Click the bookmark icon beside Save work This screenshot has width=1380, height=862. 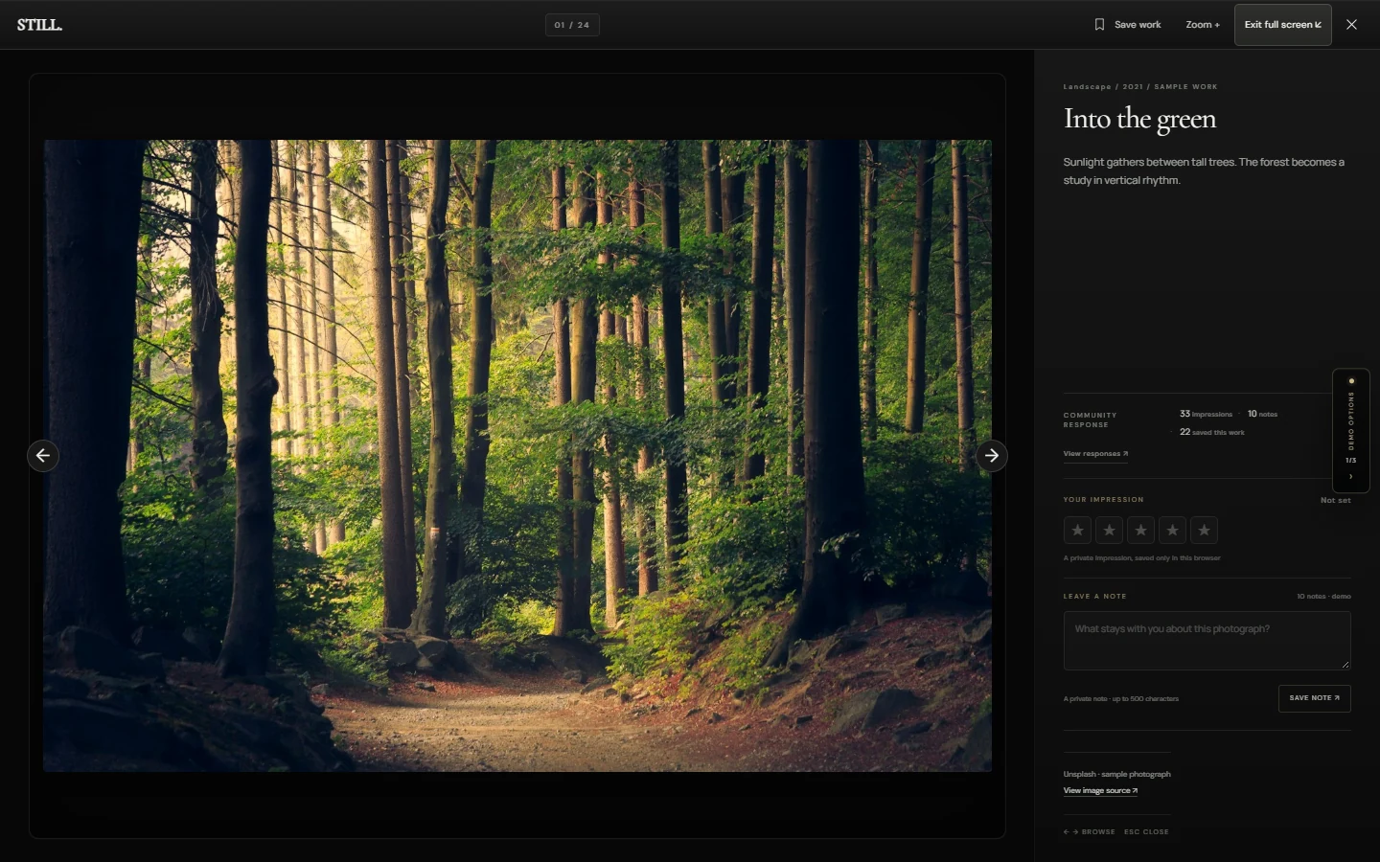pos(1099,25)
